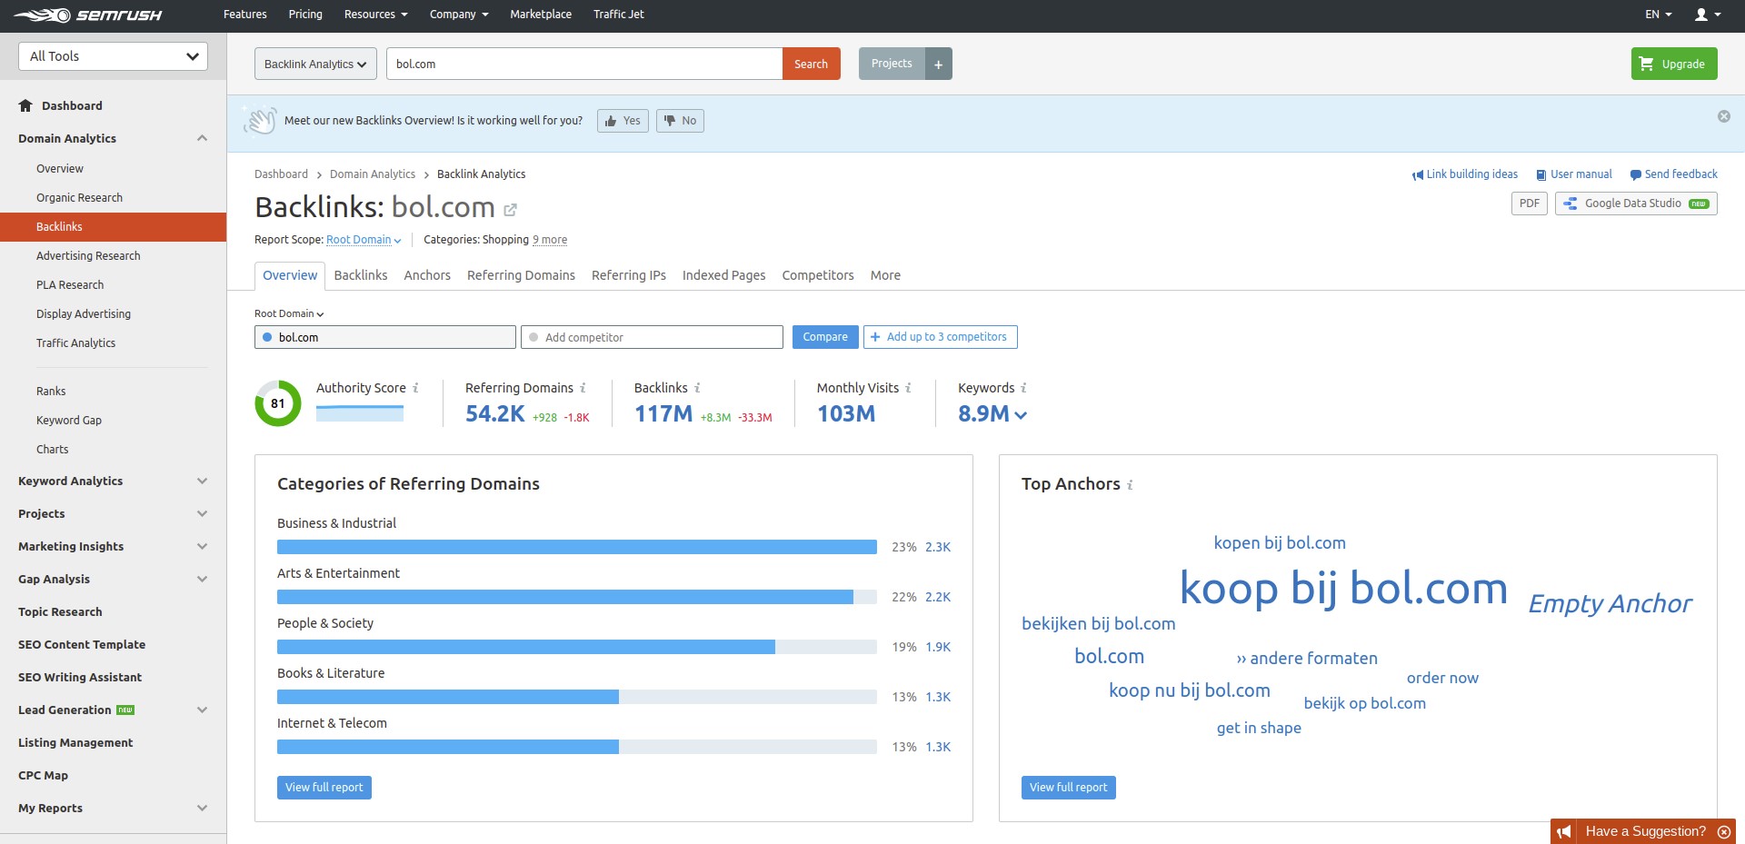Click the Semrush logo
Screen dimensions: 1745x844
[88, 15]
